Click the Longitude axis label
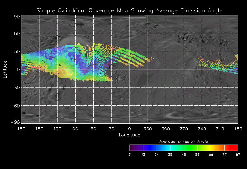This screenshot has height=169, width=247. click(130, 135)
